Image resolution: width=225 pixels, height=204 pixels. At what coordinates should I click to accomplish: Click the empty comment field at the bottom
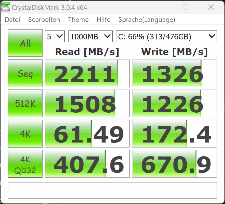[x=112, y=191]
